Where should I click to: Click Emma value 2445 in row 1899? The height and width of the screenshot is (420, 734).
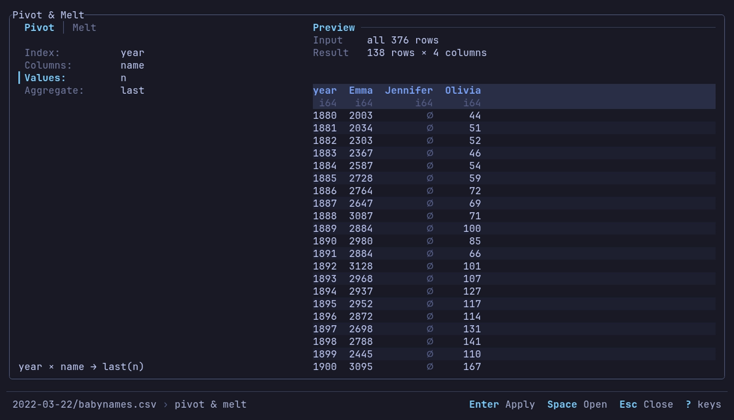pos(361,354)
